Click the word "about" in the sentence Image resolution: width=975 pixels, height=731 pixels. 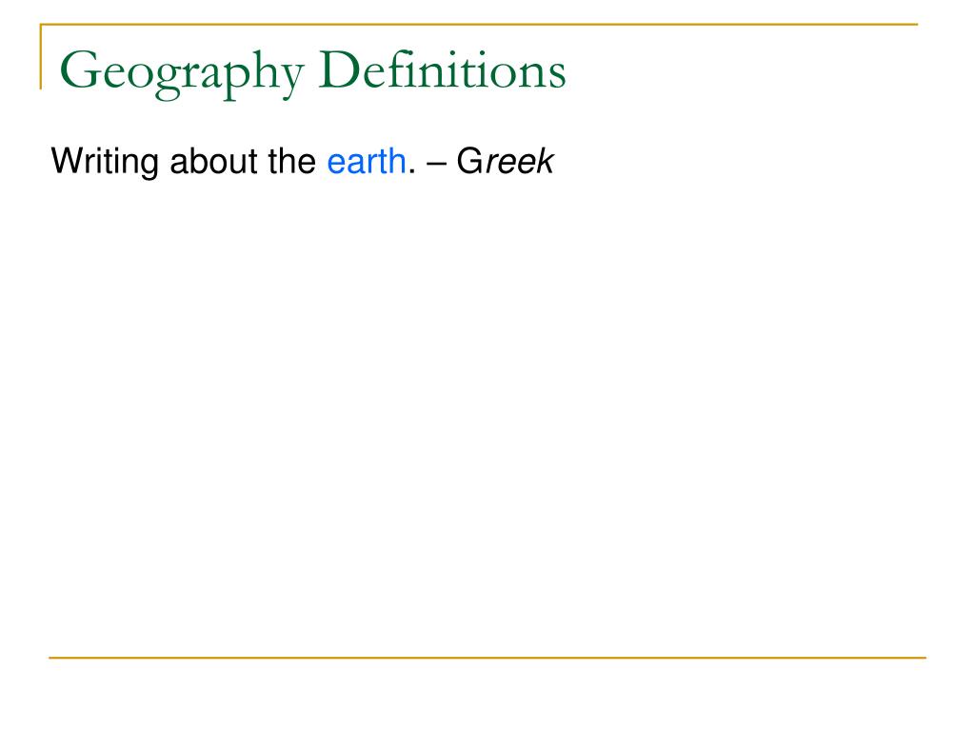[x=213, y=162]
